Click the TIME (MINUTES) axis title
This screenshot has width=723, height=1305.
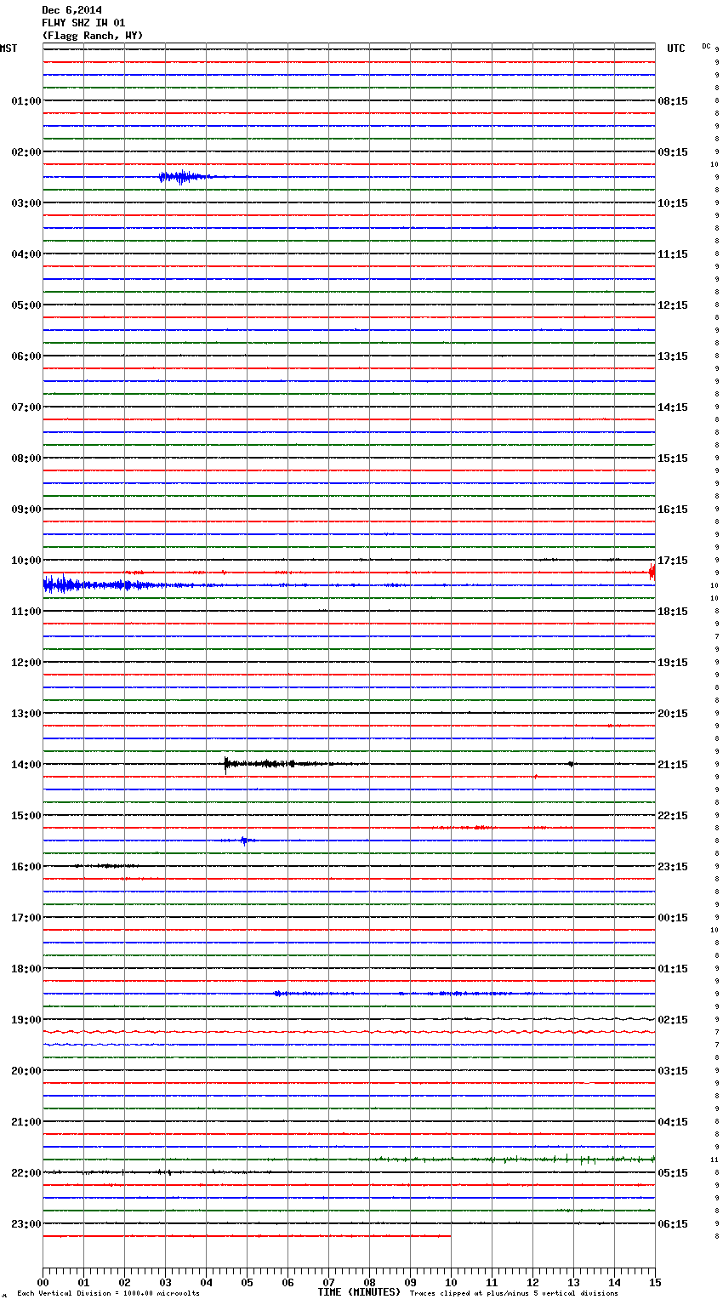point(359,1292)
